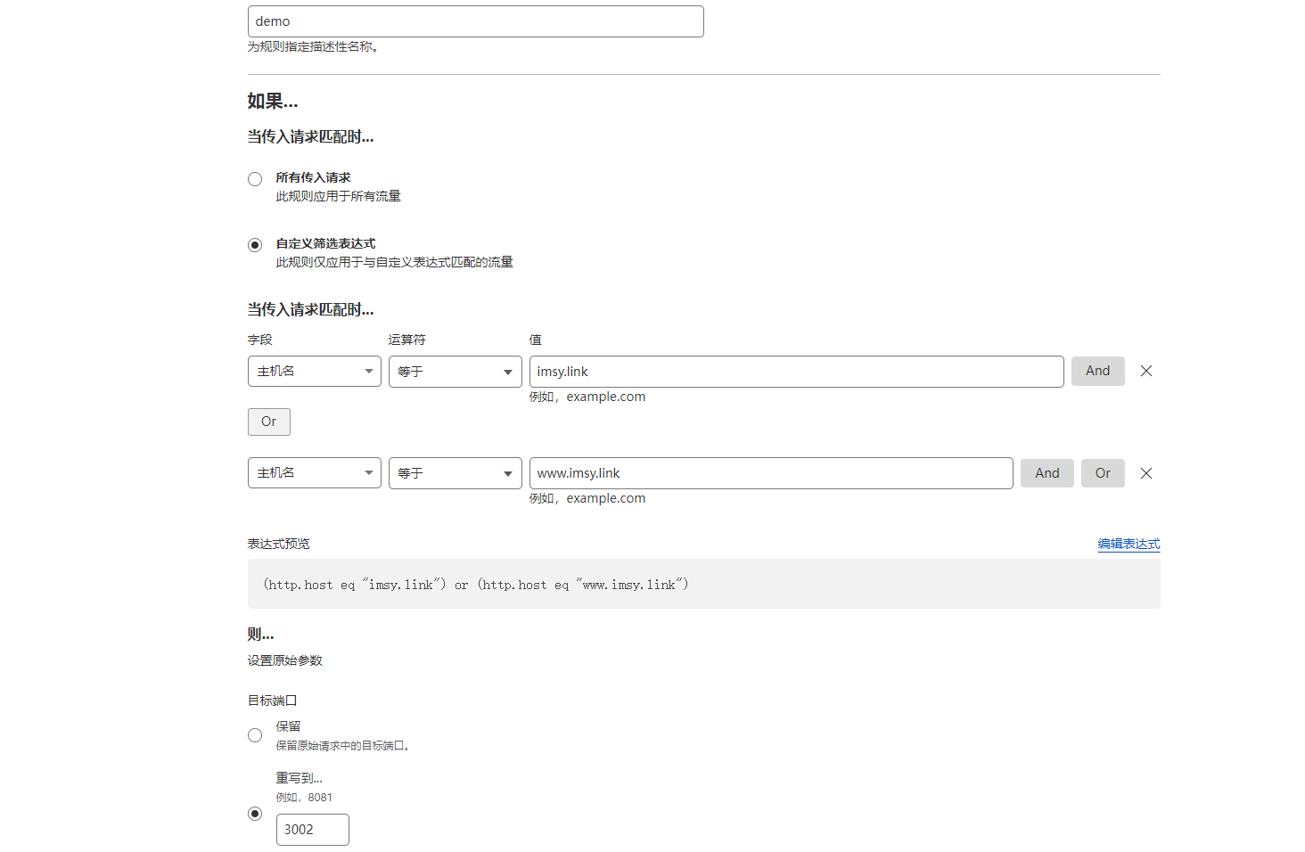
Task: Select the 重写到 port rewrite radio
Action: tap(255, 814)
